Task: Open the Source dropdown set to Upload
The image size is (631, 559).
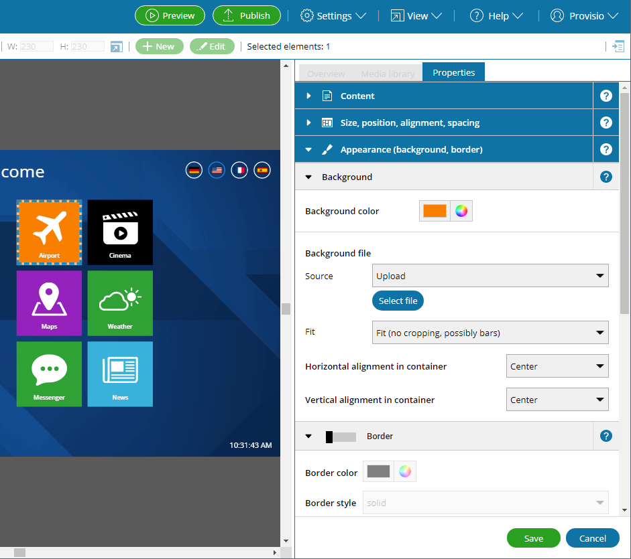Action: coord(490,276)
